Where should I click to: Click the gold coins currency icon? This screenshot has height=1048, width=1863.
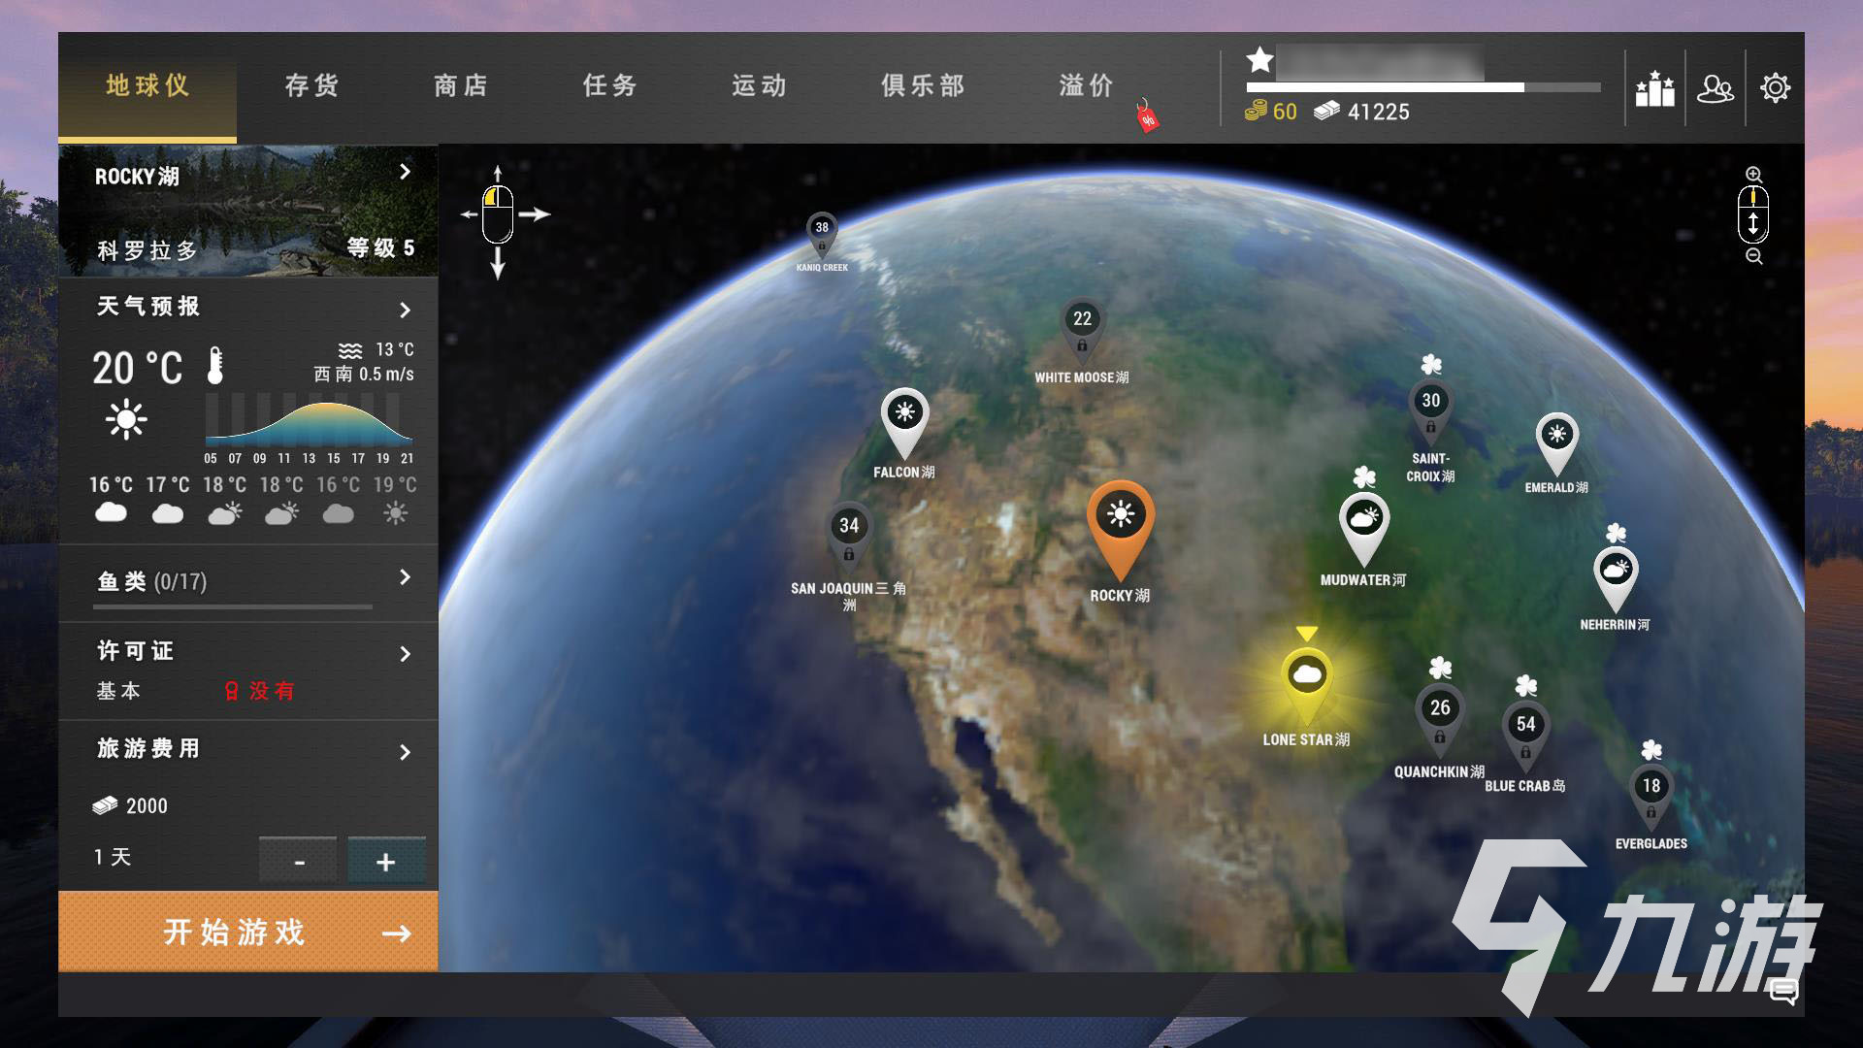point(1257,112)
